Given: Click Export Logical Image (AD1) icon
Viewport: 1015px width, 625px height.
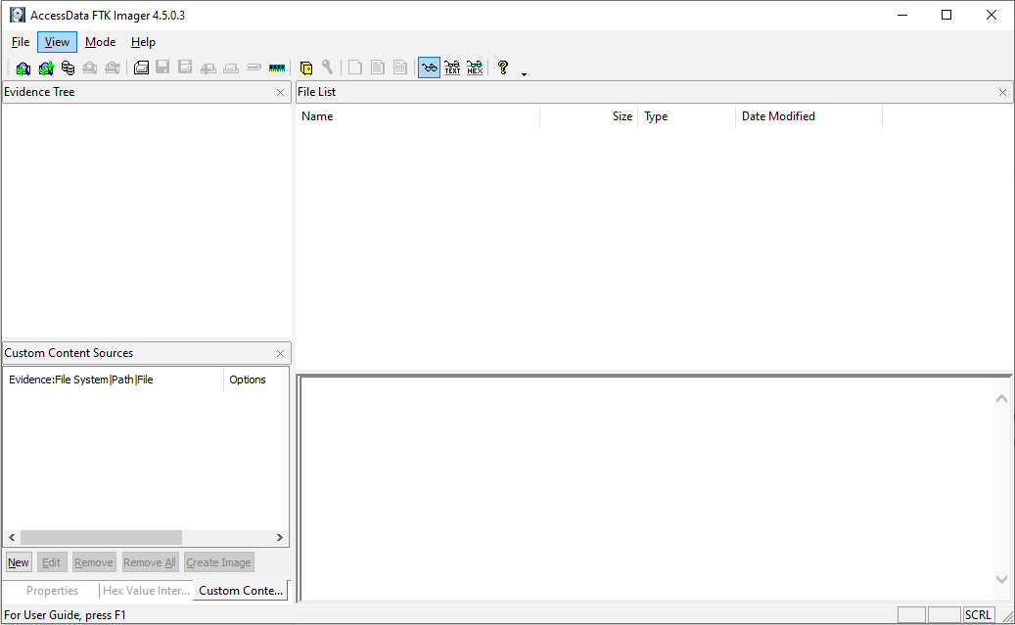Looking at the screenshot, I should pos(185,67).
